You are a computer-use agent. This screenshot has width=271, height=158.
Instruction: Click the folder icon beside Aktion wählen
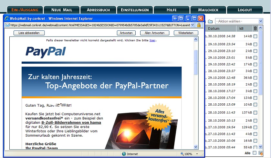click(x=210, y=21)
